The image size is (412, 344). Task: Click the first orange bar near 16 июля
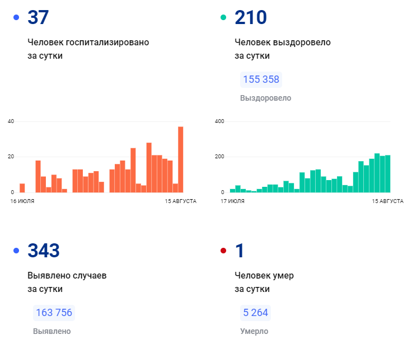point(22,188)
